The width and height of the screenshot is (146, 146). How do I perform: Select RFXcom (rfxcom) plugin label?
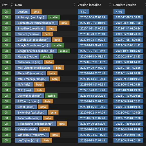28,101
